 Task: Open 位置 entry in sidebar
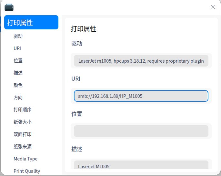[18, 61]
